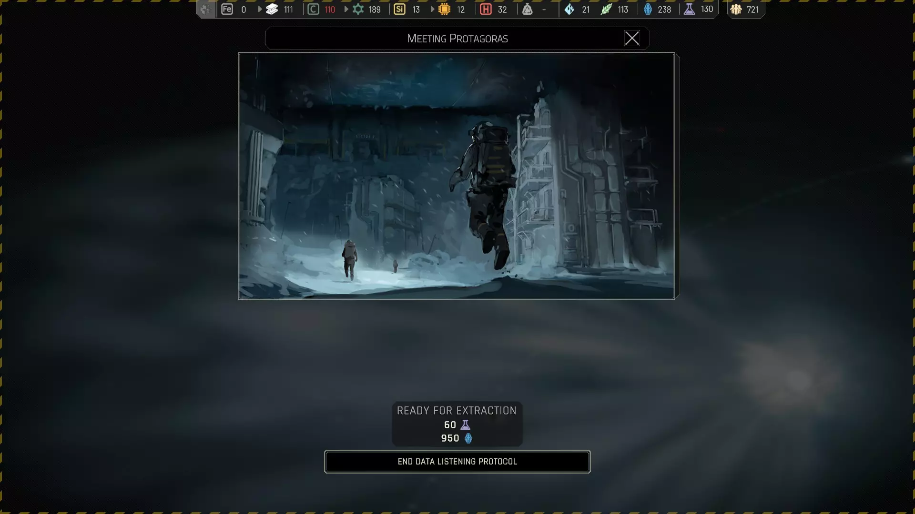Screen dimensions: 915x514
Task: Click the grey settings icon at far left
Action: [205, 9]
